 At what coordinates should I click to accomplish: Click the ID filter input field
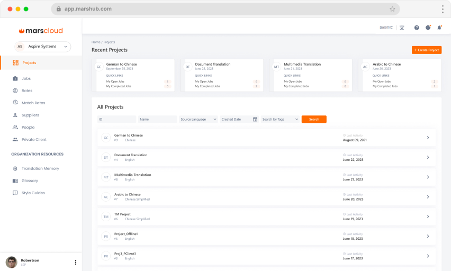point(116,120)
